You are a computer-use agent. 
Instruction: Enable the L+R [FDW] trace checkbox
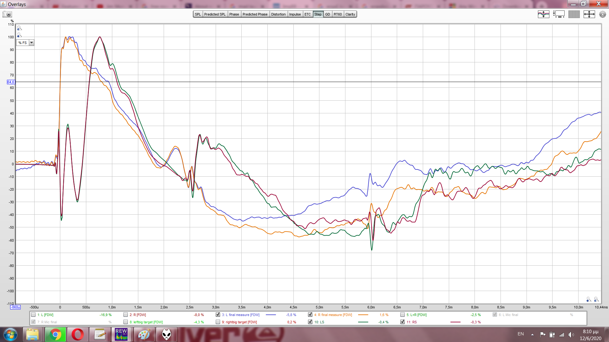(403, 315)
